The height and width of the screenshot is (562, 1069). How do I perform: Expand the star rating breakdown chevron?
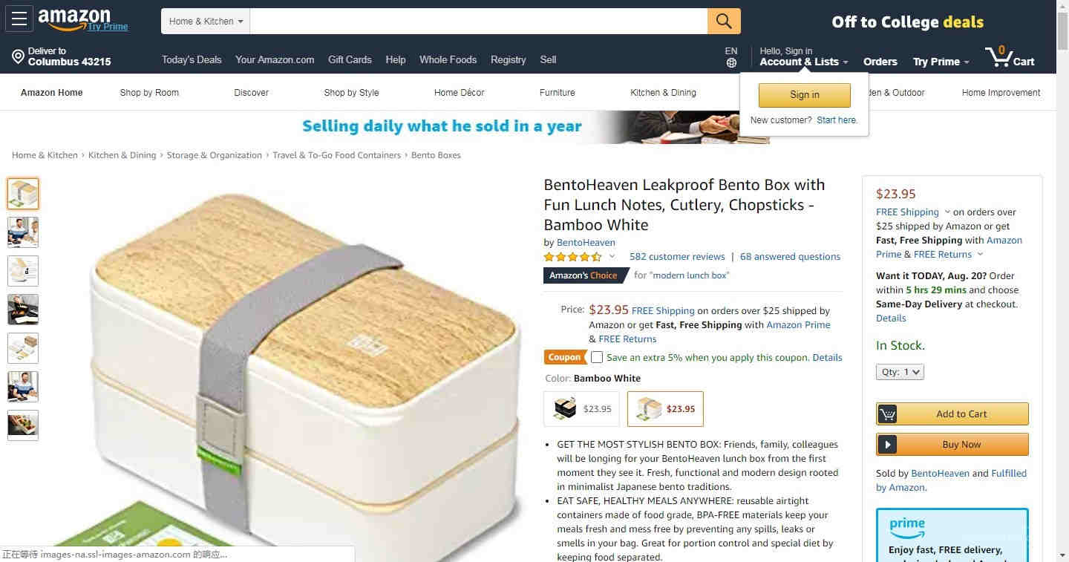612,256
